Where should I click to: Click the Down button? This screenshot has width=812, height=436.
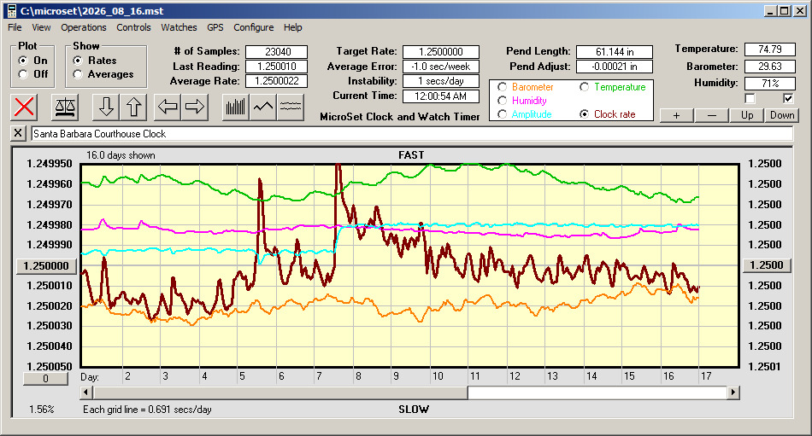pos(782,115)
